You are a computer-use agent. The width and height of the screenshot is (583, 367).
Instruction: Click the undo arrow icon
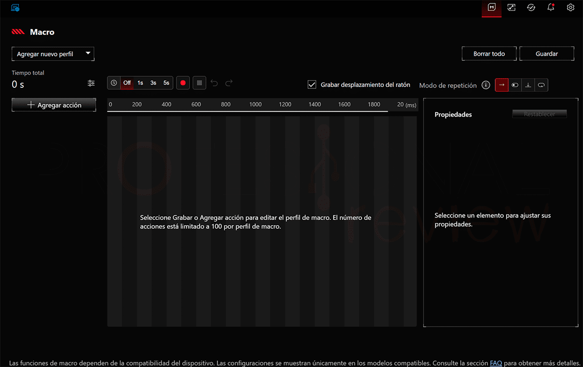(214, 83)
